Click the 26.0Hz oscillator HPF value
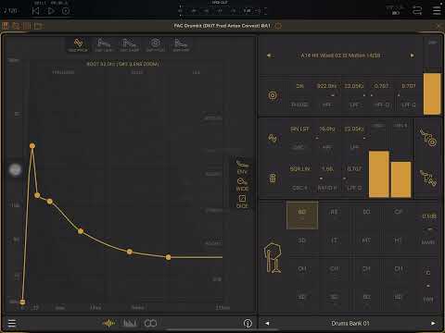The image size is (445, 333). point(327,129)
